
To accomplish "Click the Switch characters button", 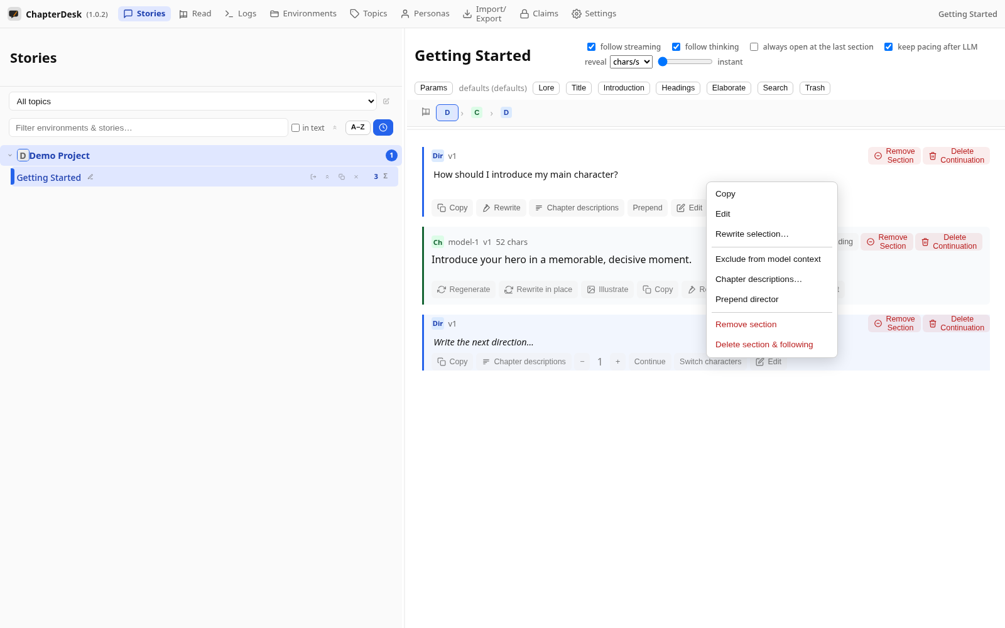I will [710, 362].
